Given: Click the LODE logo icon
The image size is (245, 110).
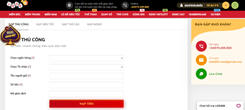Looking at the screenshot, I should tap(17, 4).
